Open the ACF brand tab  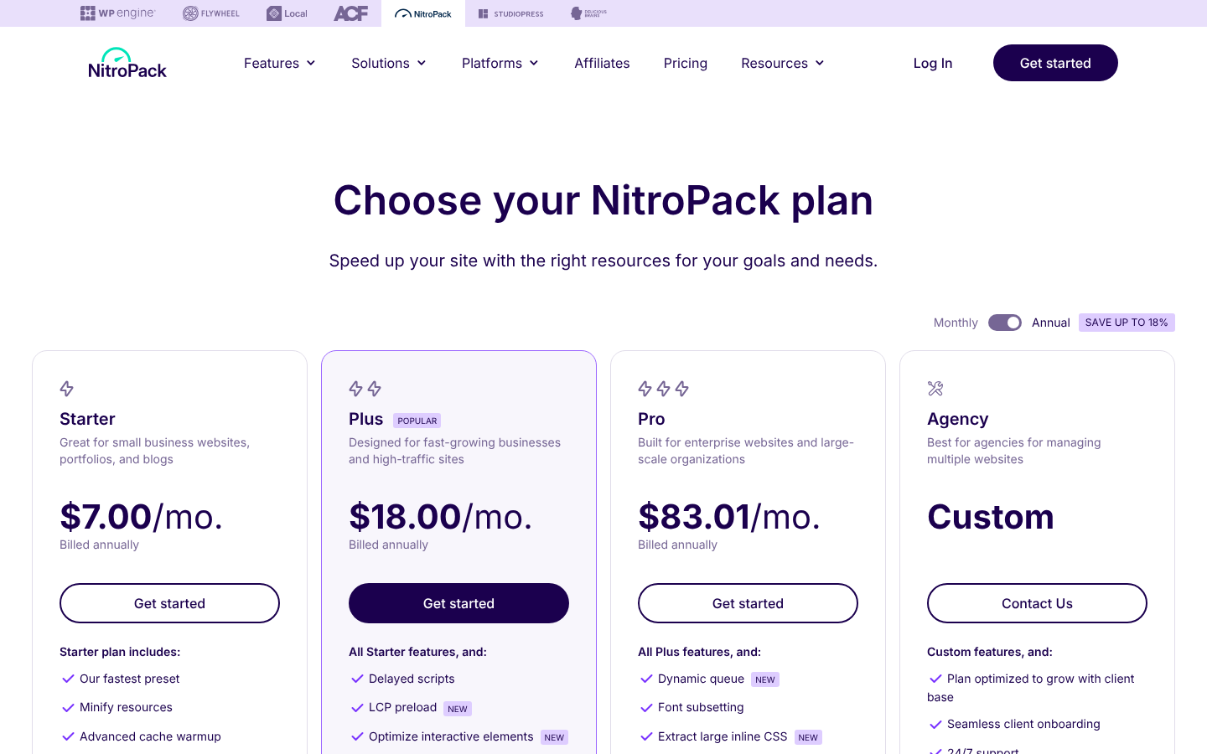pos(350,13)
